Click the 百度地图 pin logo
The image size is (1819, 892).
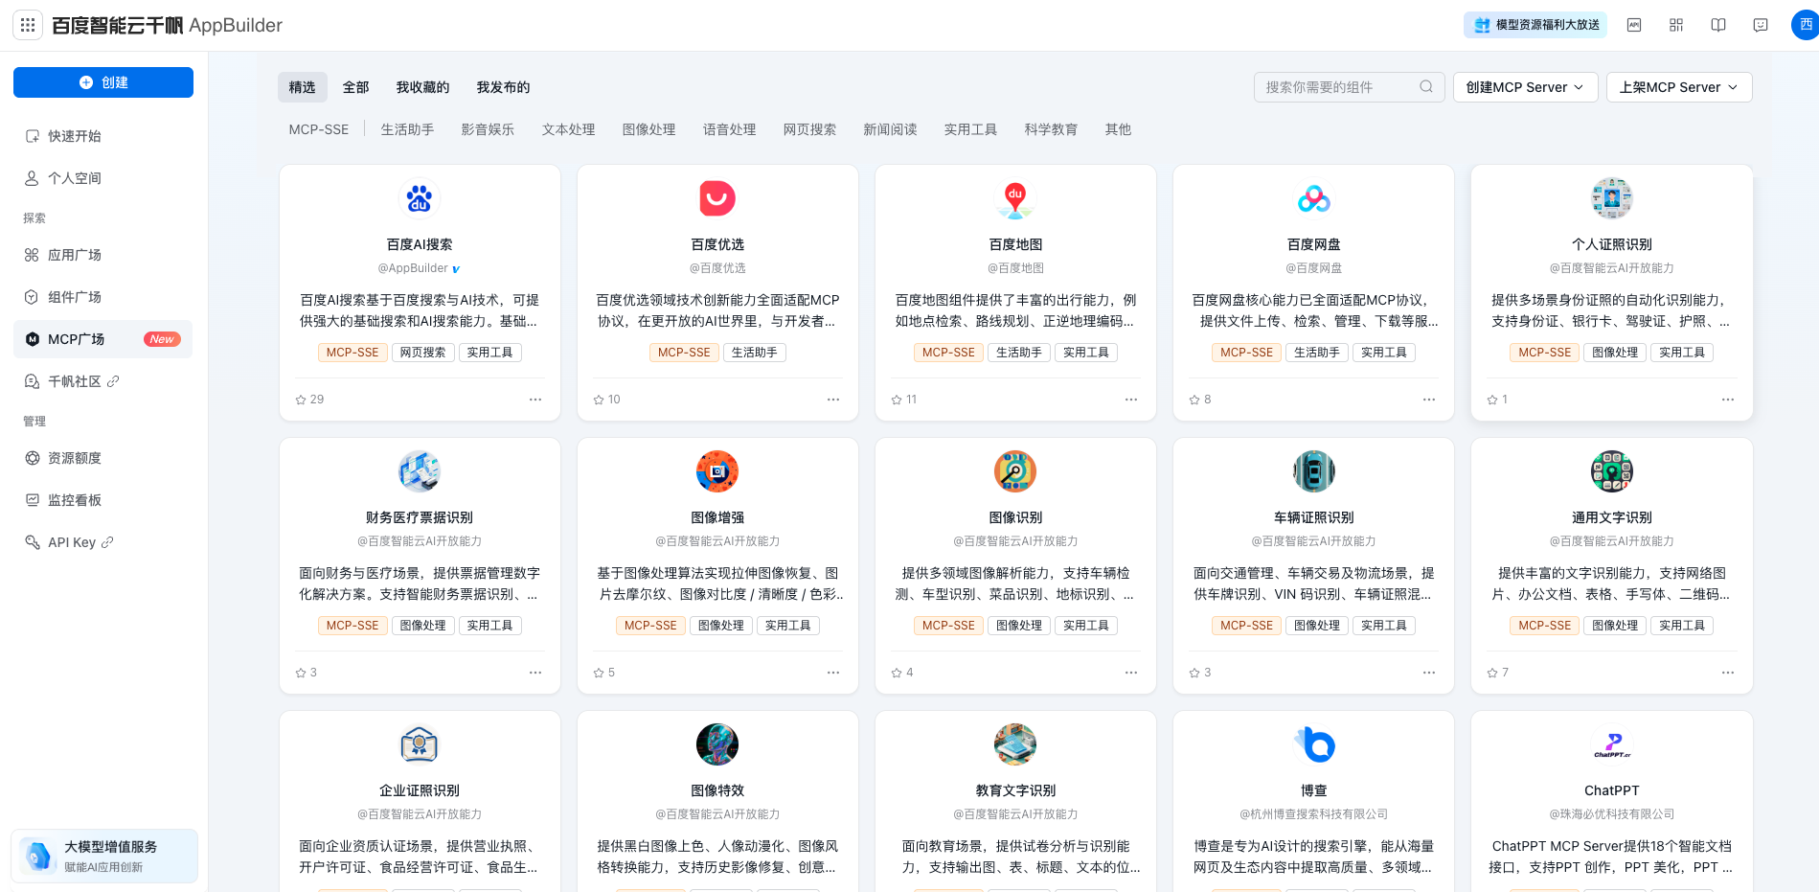1015,198
